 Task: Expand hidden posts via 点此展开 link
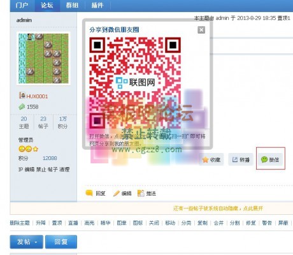pyautogui.click(x=253, y=208)
